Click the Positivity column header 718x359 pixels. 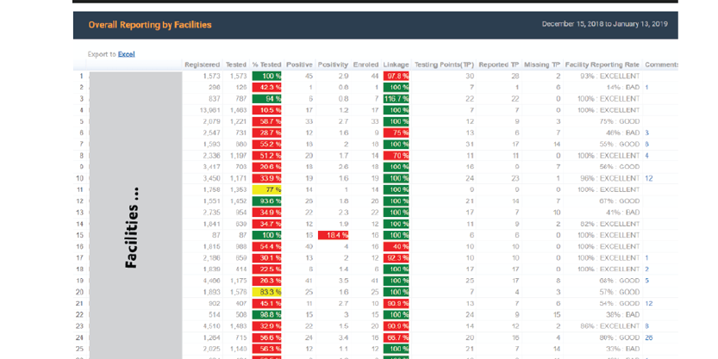pyautogui.click(x=332, y=65)
